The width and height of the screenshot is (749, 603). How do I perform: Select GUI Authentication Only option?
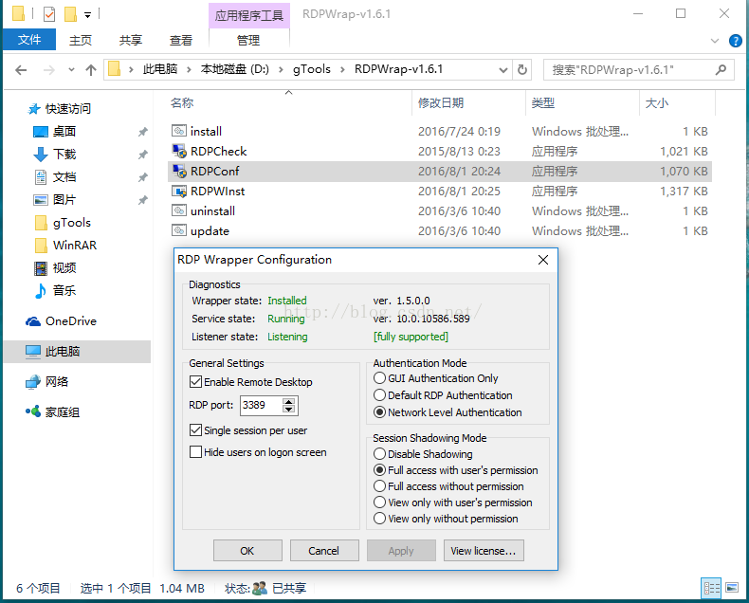(380, 378)
